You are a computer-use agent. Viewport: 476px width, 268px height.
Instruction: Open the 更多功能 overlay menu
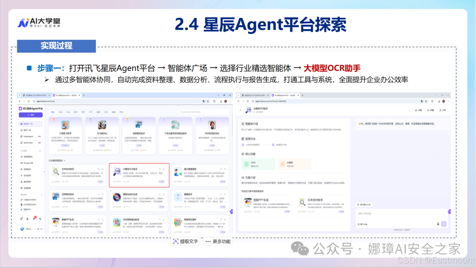pos(218,241)
